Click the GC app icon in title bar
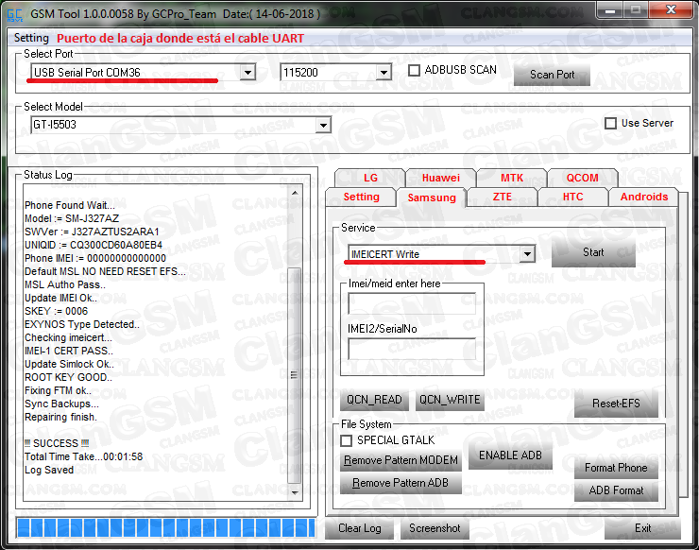699x550 pixels. [15, 14]
